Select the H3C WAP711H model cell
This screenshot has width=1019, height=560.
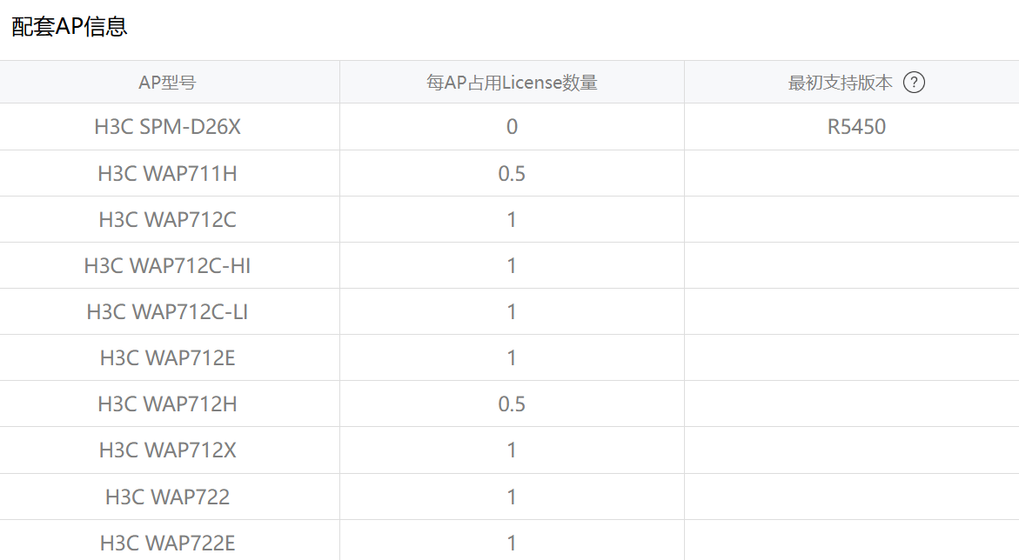pos(167,174)
